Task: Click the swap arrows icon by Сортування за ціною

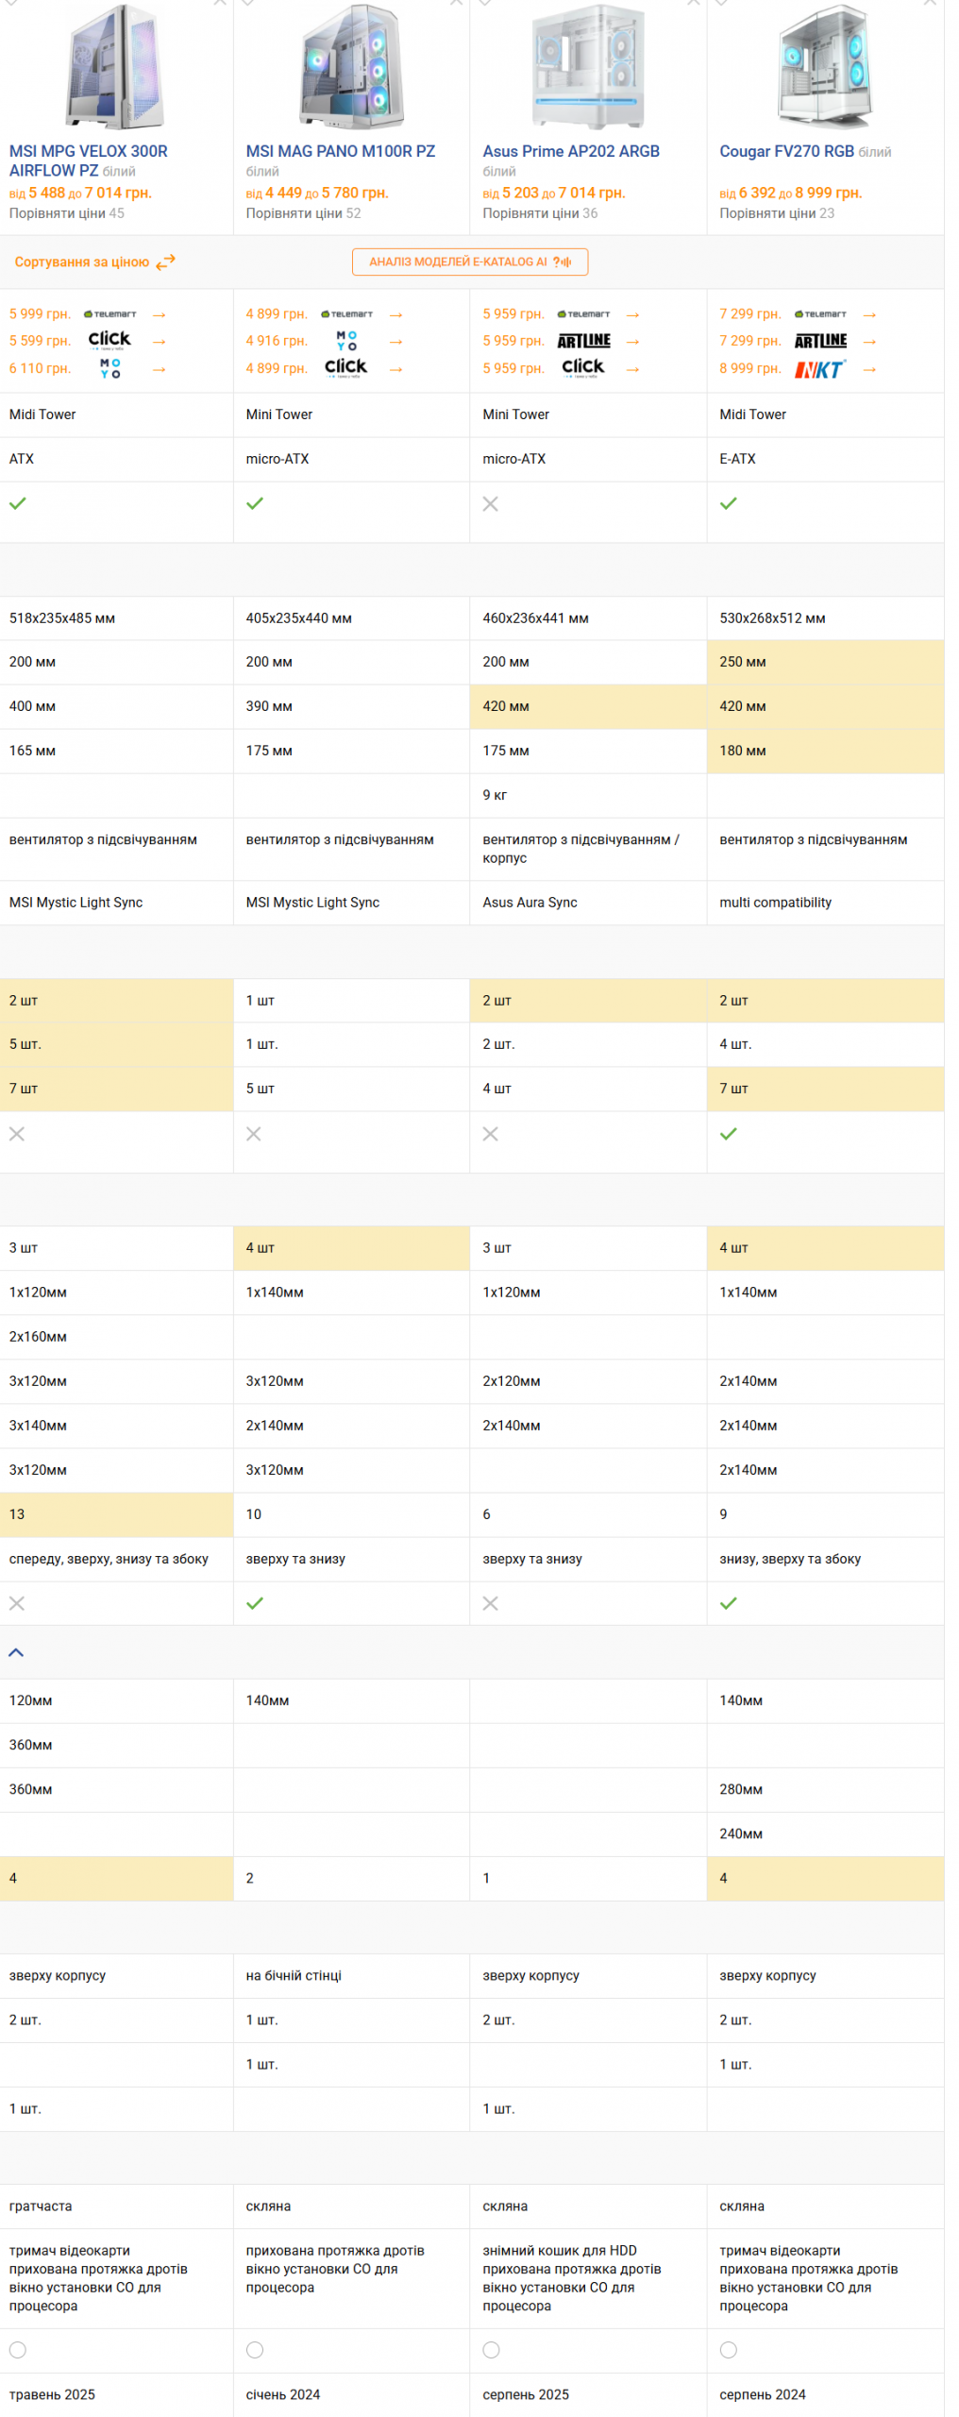Action: pyautogui.click(x=166, y=262)
